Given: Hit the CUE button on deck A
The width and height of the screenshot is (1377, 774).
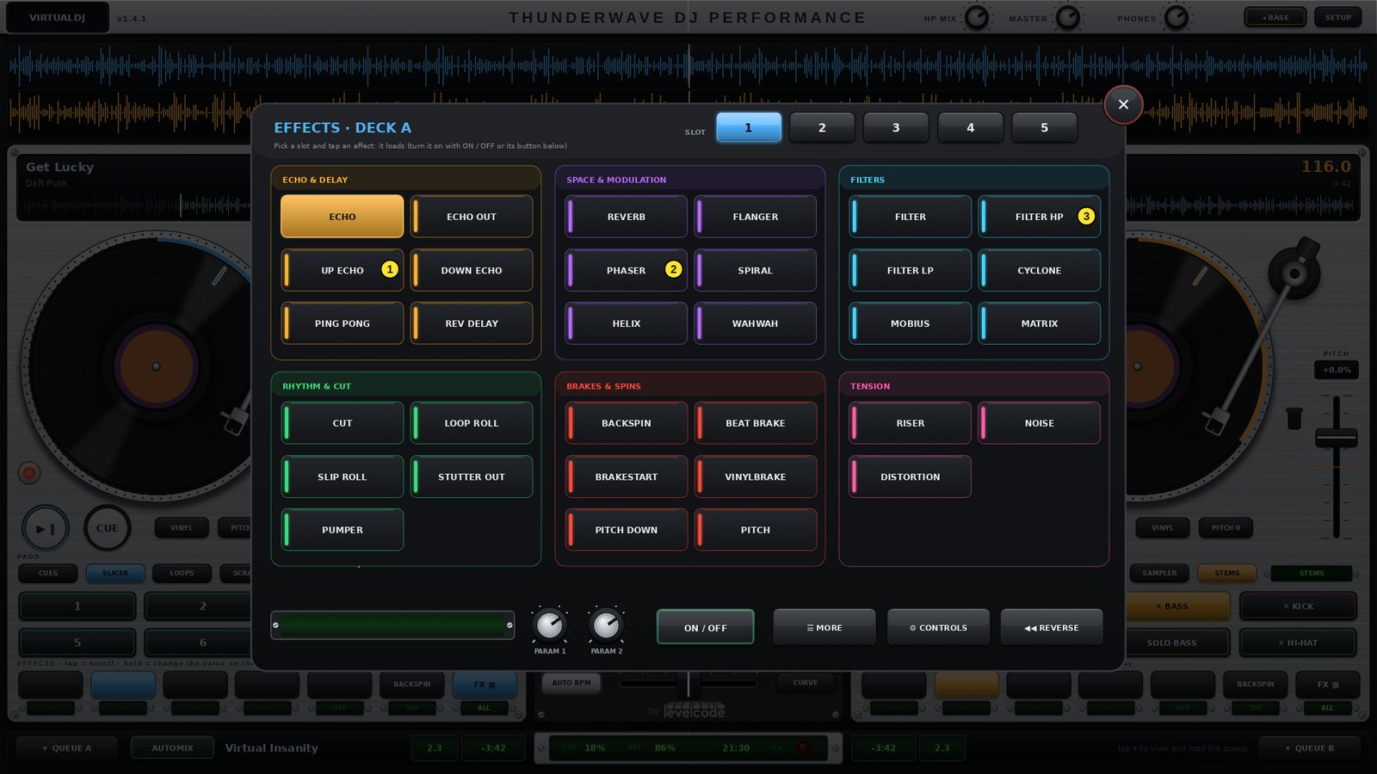Looking at the screenshot, I should point(108,528).
